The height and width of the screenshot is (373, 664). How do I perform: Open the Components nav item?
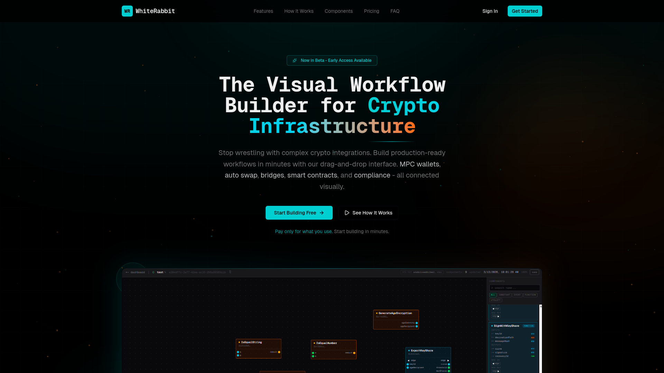pos(339,11)
